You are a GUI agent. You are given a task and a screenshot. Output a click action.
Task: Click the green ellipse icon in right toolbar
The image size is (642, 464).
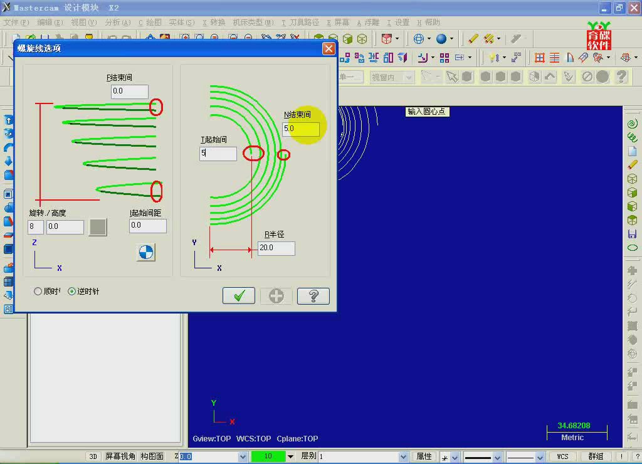point(632,248)
